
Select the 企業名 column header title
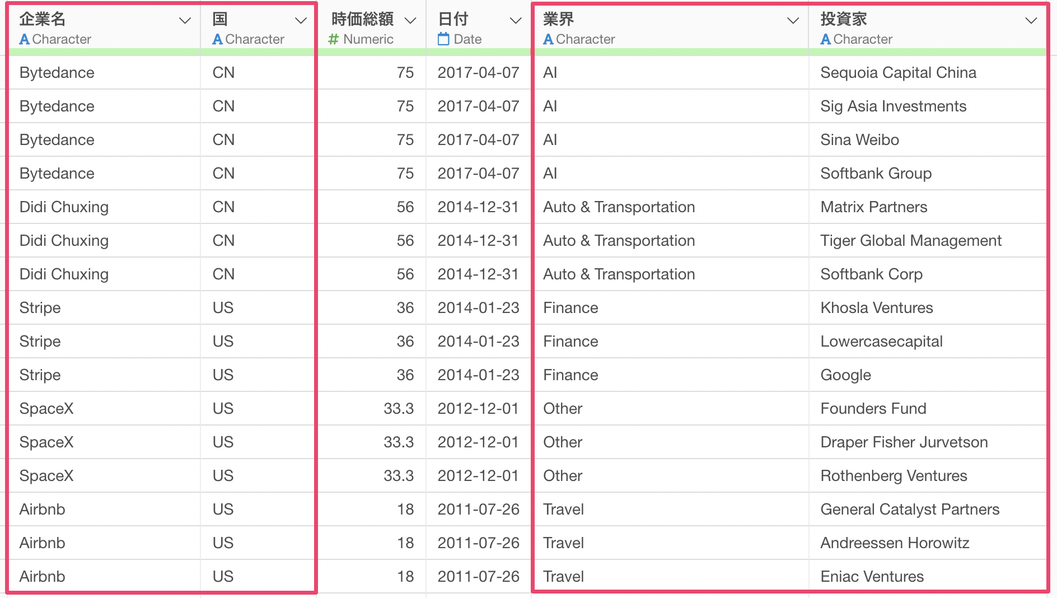coord(43,19)
